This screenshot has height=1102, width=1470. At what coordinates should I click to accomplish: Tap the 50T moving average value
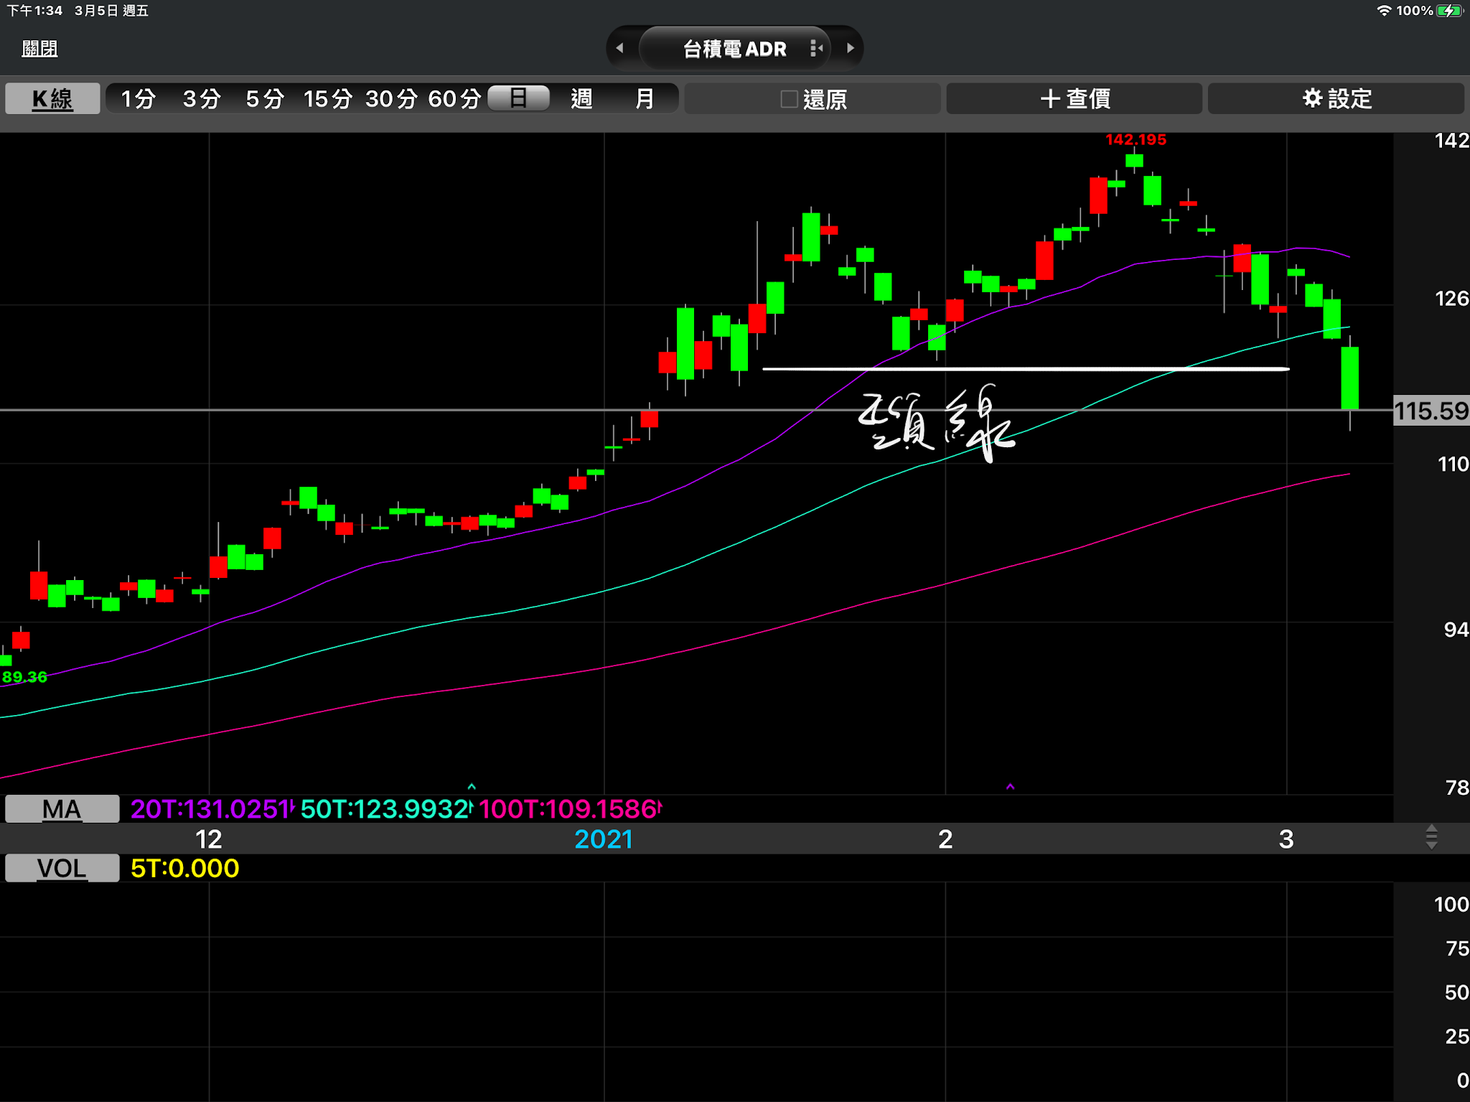coord(386,809)
